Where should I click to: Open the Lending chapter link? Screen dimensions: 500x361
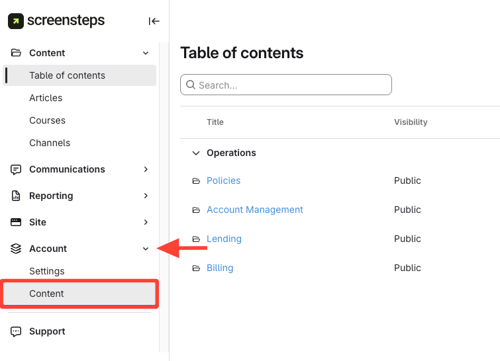click(224, 239)
